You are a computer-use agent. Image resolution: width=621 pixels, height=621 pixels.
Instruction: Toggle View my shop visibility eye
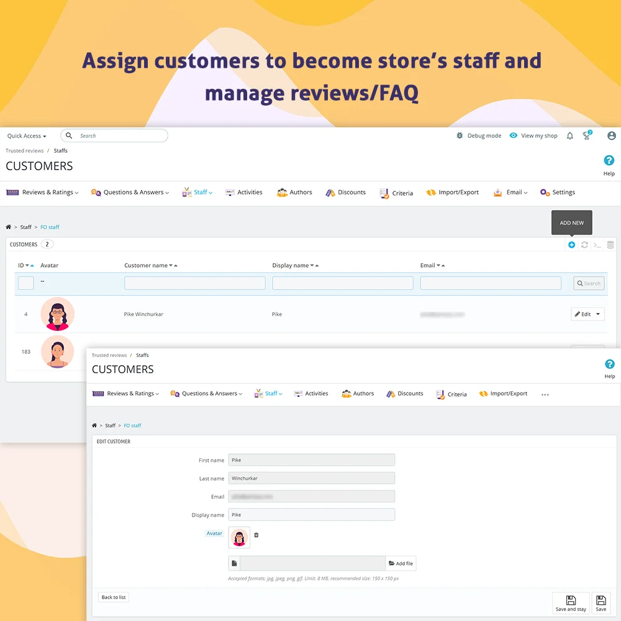pyautogui.click(x=513, y=135)
